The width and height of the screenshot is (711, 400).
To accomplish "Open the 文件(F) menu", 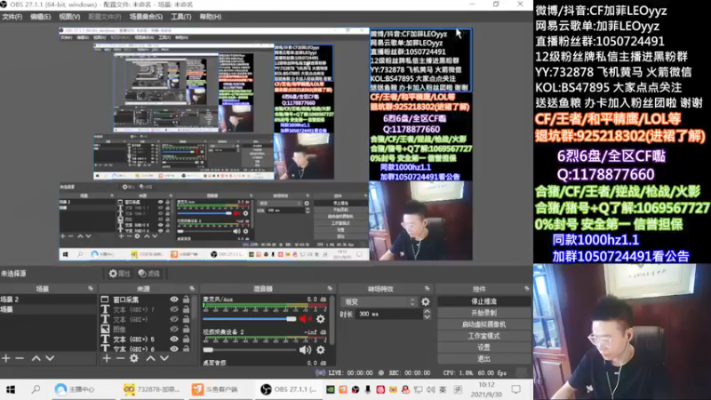I will (x=12, y=17).
